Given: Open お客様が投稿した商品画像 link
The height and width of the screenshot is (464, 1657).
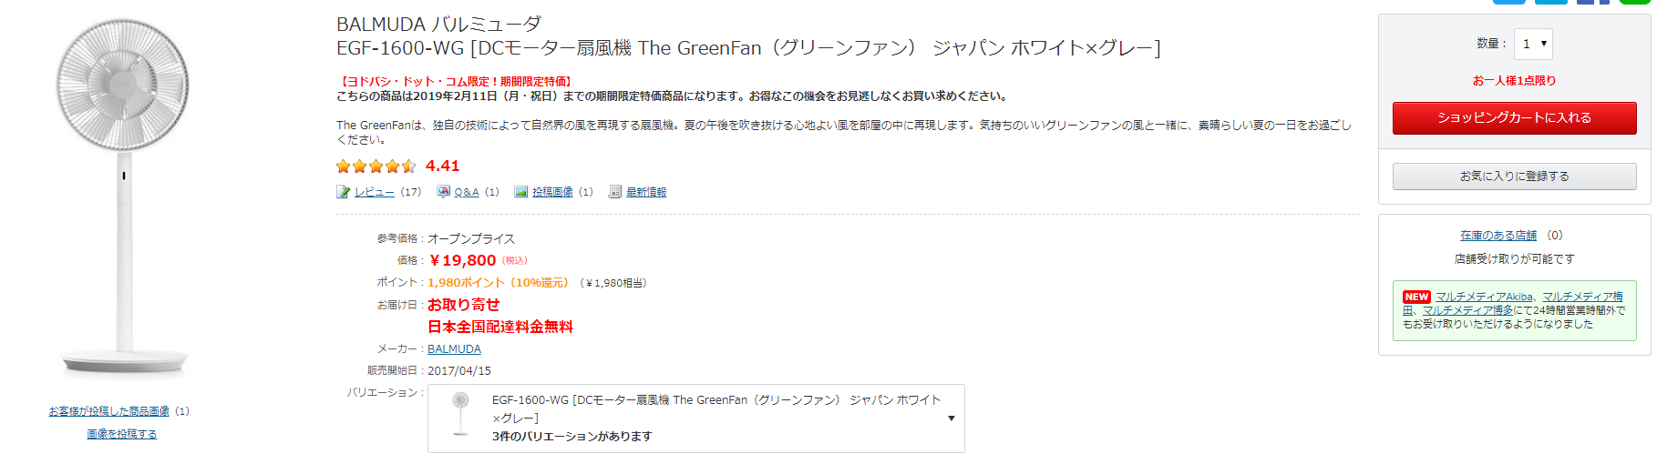Looking at the screenshot, I should [109, 411].
